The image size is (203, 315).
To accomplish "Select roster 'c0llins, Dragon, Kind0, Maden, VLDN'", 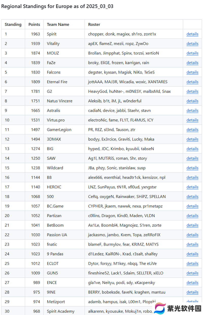I will pyautogui.click(x=122, y=216).
